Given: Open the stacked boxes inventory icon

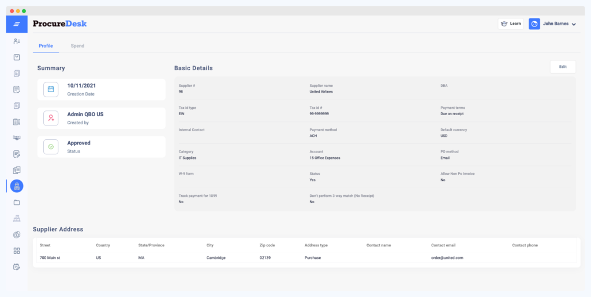Looking at the screenshot, I should (x=17, y=218).
